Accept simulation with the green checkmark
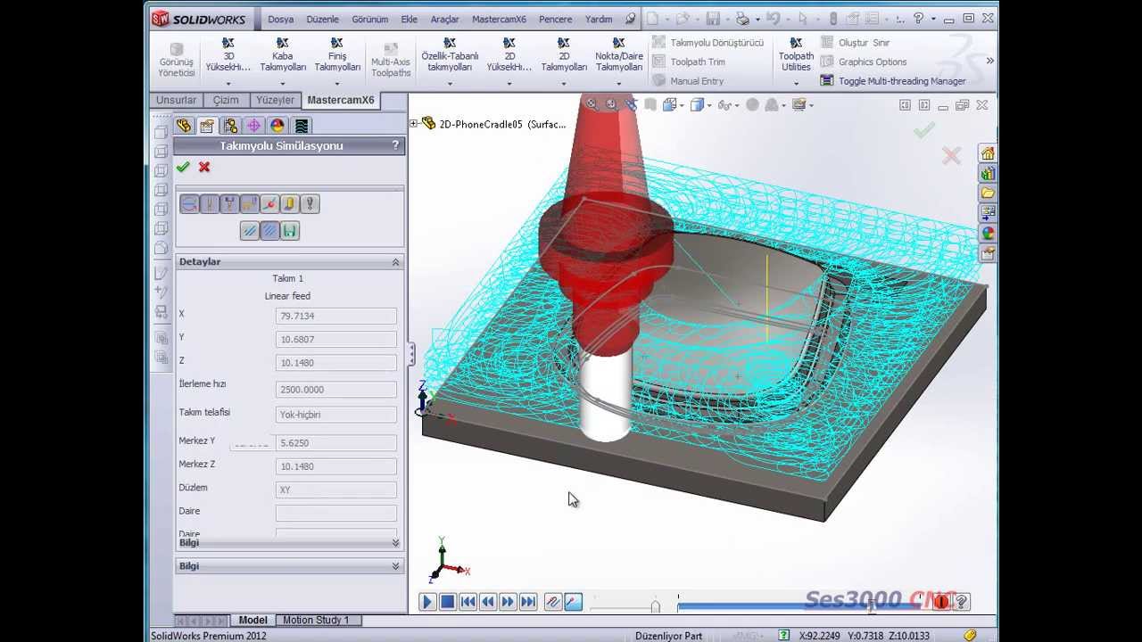The height and width of the screenshot is (642, 1142). [x=183, y=167]
